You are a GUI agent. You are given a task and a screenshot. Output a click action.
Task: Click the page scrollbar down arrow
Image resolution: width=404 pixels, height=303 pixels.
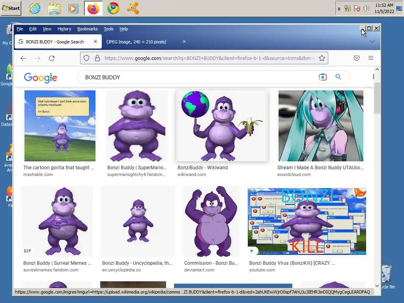[x=377, y=286]
